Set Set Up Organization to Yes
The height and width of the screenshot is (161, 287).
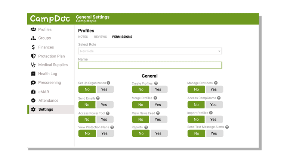[105, 89]
